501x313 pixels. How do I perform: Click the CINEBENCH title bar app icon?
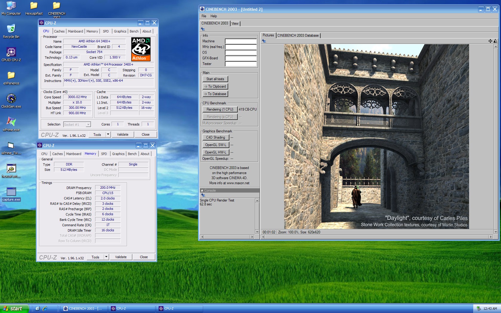(x=202, y=9)
